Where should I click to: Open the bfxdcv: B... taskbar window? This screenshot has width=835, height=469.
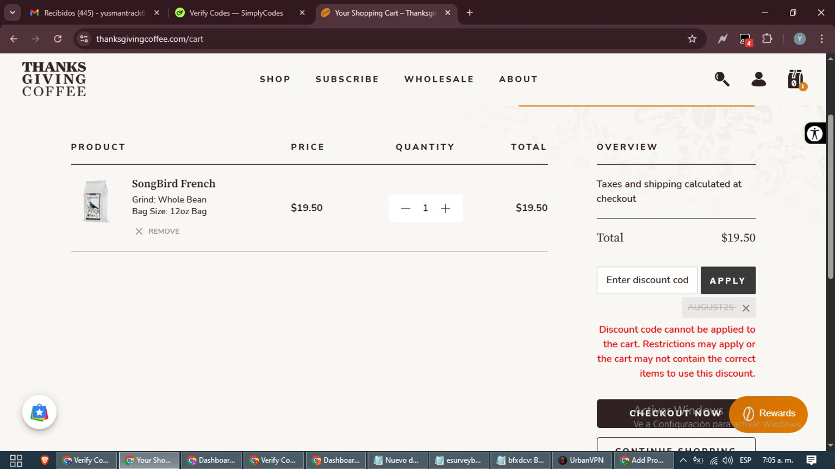[x=520, y=460]
